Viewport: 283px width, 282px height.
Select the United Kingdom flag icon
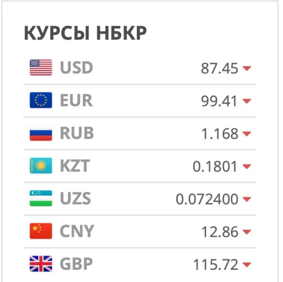click(x=41, y=264)
